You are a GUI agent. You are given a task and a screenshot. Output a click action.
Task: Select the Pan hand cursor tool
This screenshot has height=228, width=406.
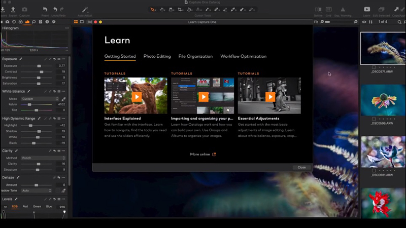[162, 10]
